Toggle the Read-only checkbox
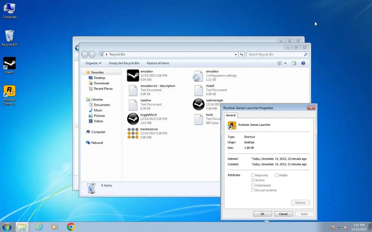Image resolution: width=372 pixels, height=232 pixels. point(253,175)
